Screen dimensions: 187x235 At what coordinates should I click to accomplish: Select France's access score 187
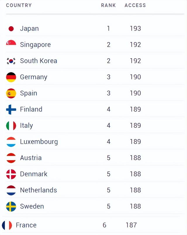pyautogui.click(x=131, y=225)
